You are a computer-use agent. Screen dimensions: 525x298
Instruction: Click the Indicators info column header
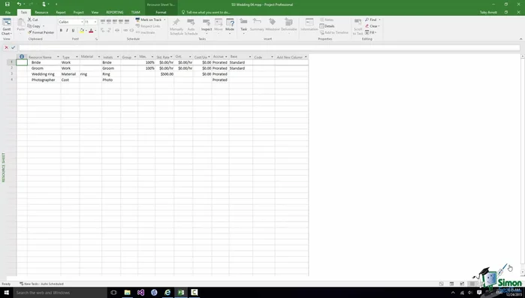[x=22, y=57]
